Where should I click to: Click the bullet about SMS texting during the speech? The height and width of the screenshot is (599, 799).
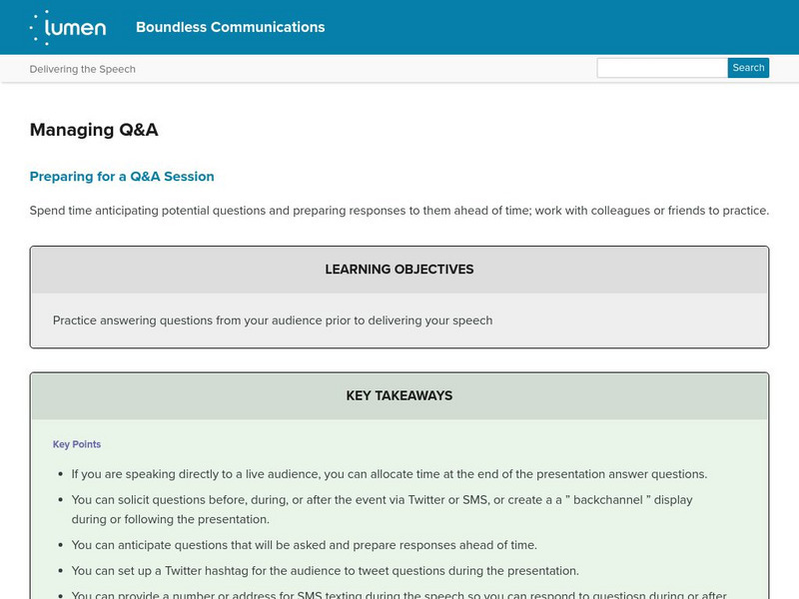click(x=399, y=595)
